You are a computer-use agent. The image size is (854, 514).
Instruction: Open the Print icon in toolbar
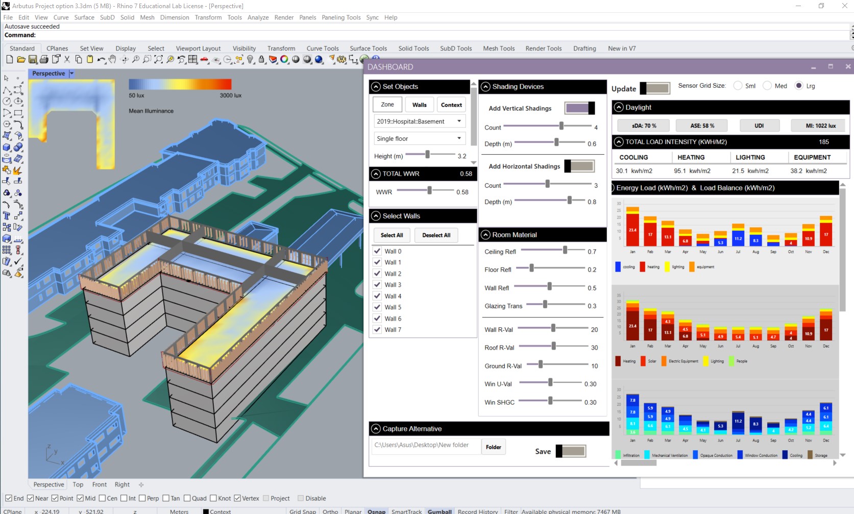pos(44,60)
